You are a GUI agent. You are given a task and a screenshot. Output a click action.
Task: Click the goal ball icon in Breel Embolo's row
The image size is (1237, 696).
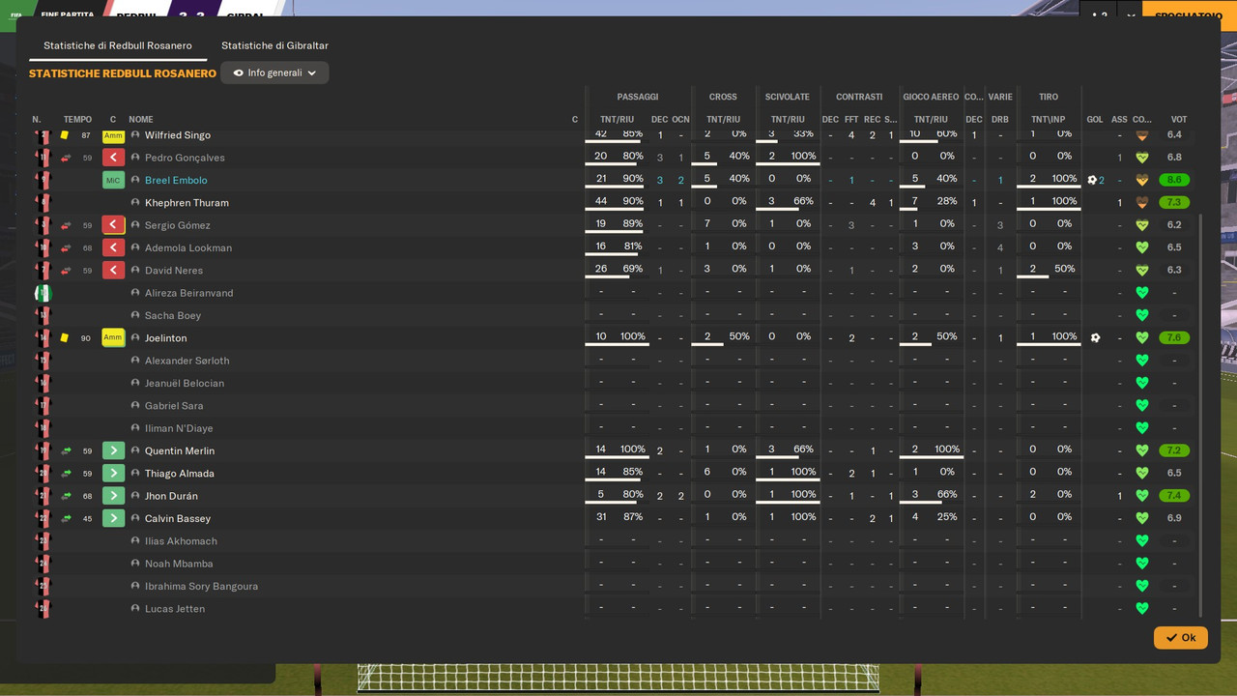tap(1092, 180)
